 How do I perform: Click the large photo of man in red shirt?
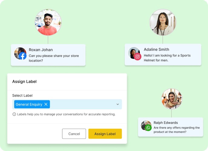(48, 22)
